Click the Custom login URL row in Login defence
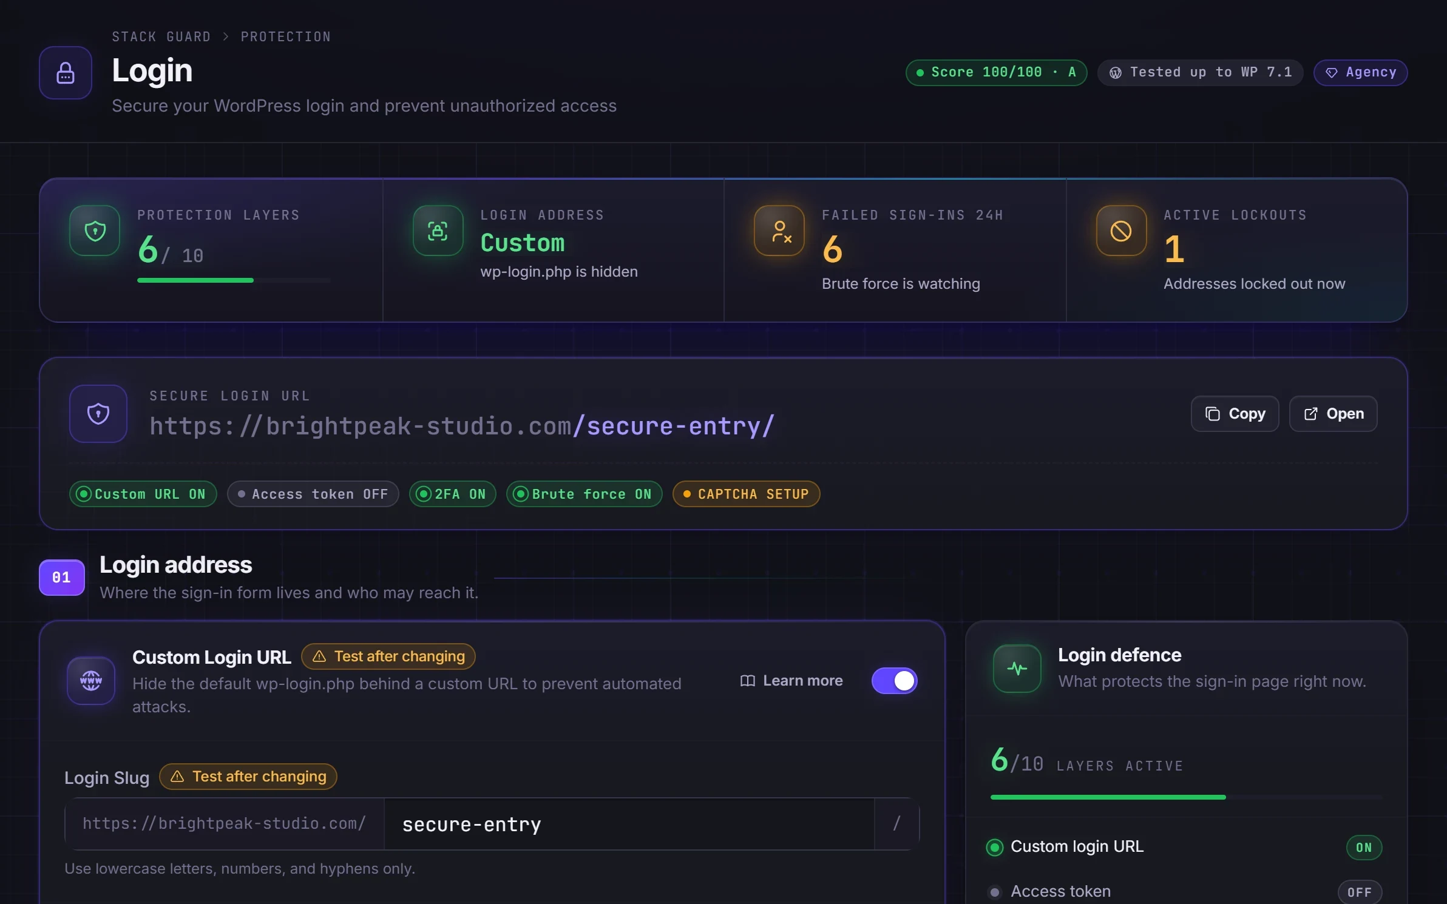This screenshot has width=1447, height=904. tap(1185, 847)
